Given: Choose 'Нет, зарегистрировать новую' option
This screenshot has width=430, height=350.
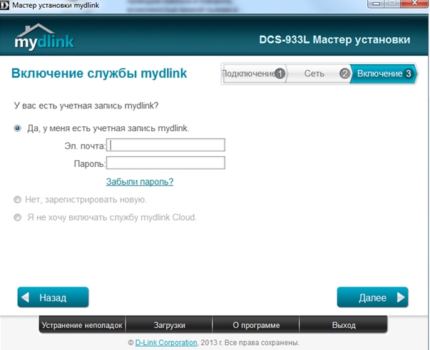Looking at the screenshot, I should (18, 200).
